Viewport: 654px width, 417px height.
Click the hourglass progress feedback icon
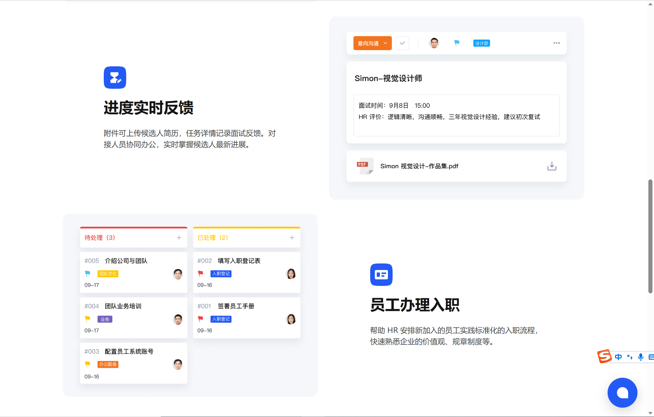coord(115,78)
